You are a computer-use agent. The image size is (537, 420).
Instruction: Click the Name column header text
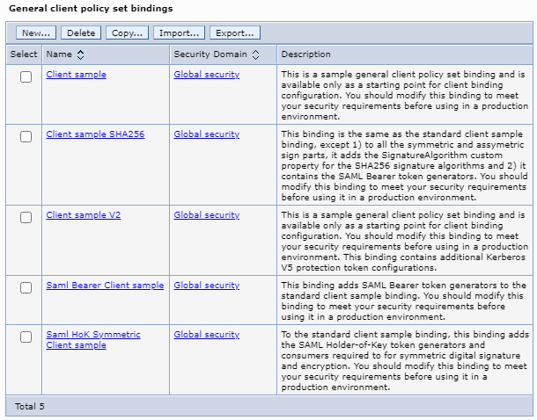click(x=59, y=54)
